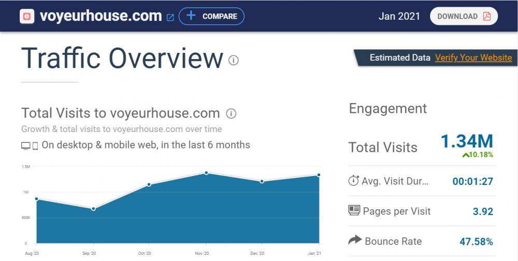Click the Bounce Rate arrow icon

point(354,240)
